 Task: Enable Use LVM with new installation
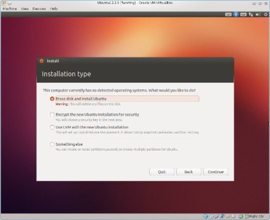coord(52,127)
